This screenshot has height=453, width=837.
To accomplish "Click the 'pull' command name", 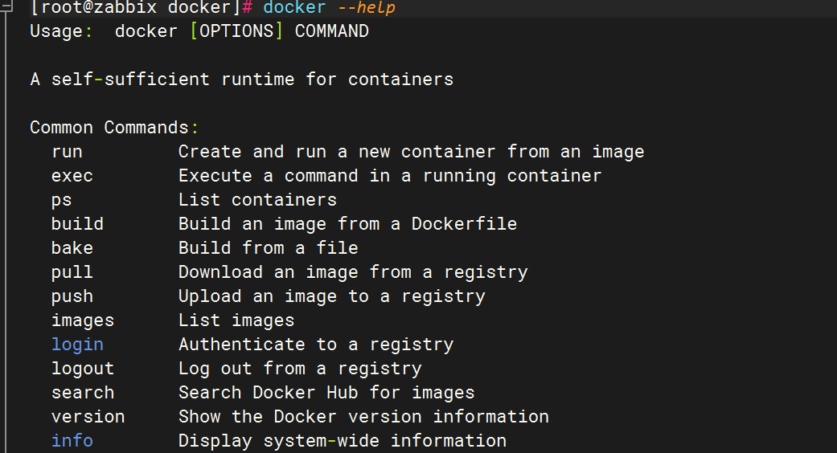I will [72, 272].
